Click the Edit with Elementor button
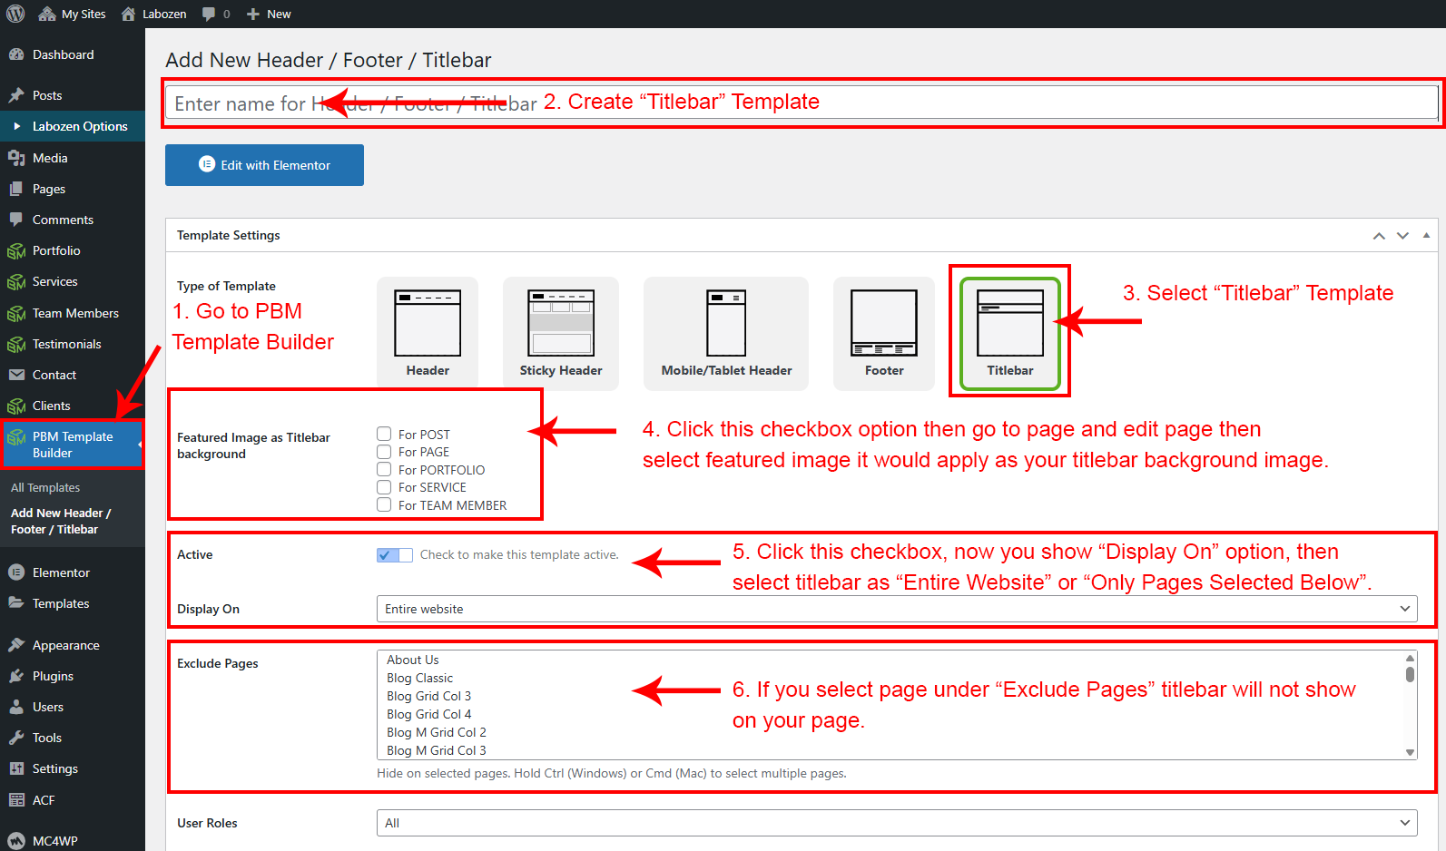1446x851 pixels. [264, 165]
